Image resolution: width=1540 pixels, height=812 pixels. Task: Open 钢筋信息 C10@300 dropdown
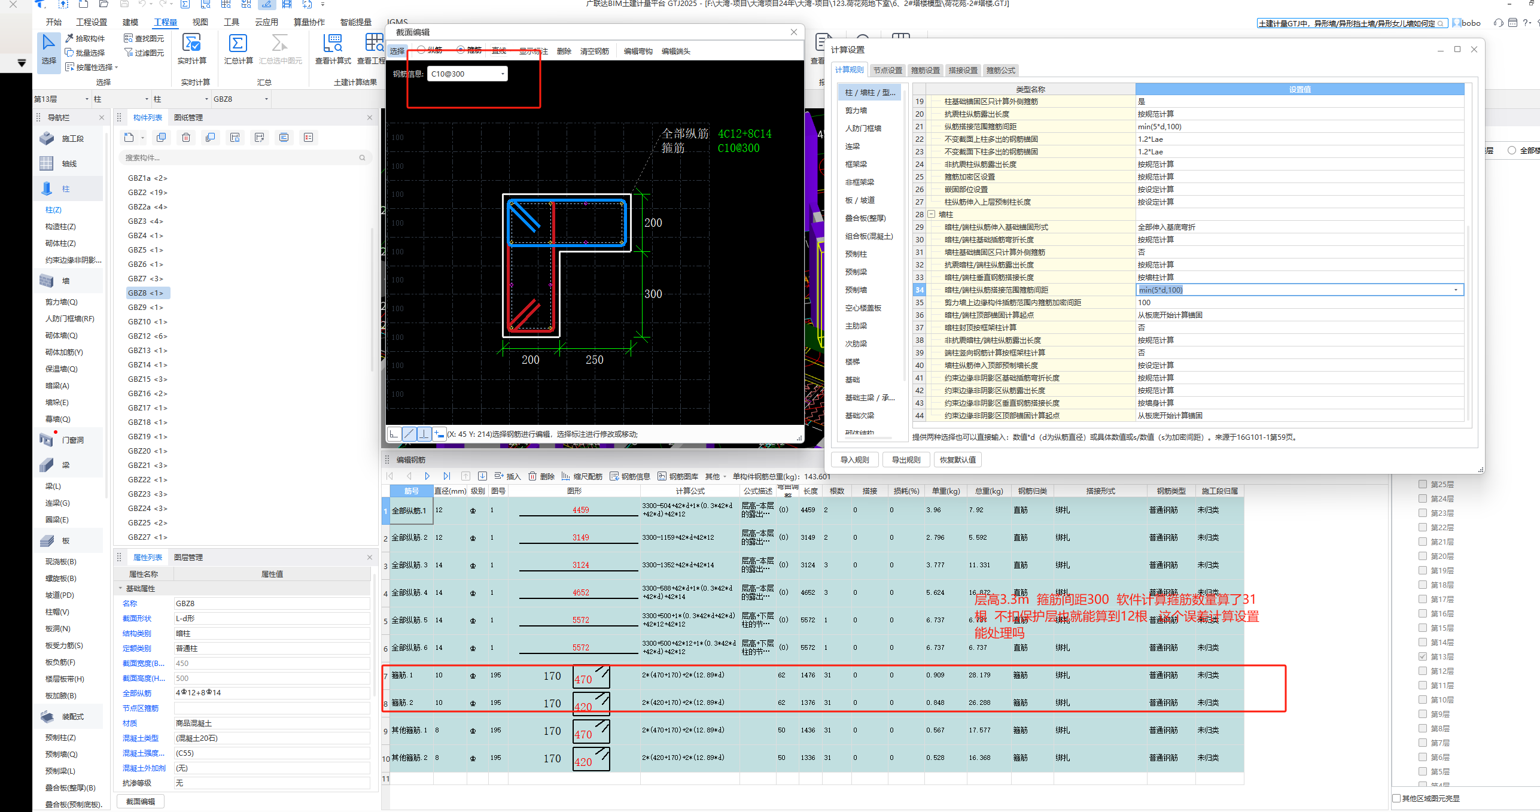503,74
